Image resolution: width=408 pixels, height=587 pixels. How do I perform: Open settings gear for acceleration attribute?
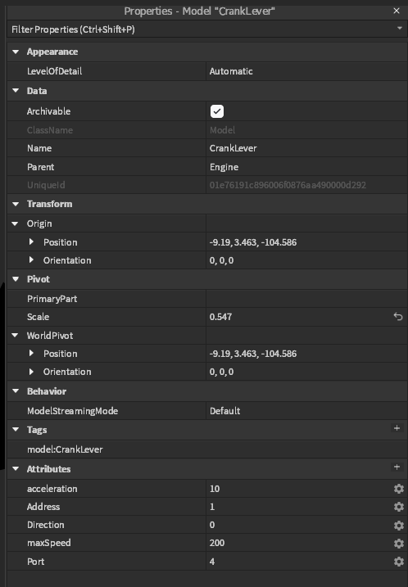coord(399,489)
